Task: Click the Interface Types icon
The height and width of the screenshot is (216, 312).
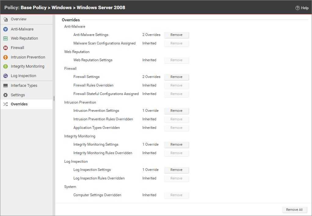Action: pyautogui.click(x=5, y=86)
